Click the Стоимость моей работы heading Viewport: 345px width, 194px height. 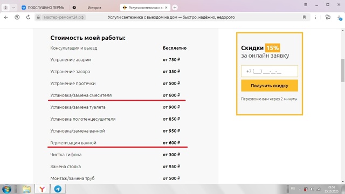[x=88, y=38]
